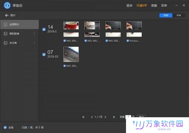Uncheck the Preview photo checkbox
The height and width of the screenshot is (133, 189).
(128, 41)
